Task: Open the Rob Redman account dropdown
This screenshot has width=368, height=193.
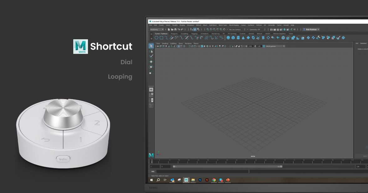Action: coord(311,29)
